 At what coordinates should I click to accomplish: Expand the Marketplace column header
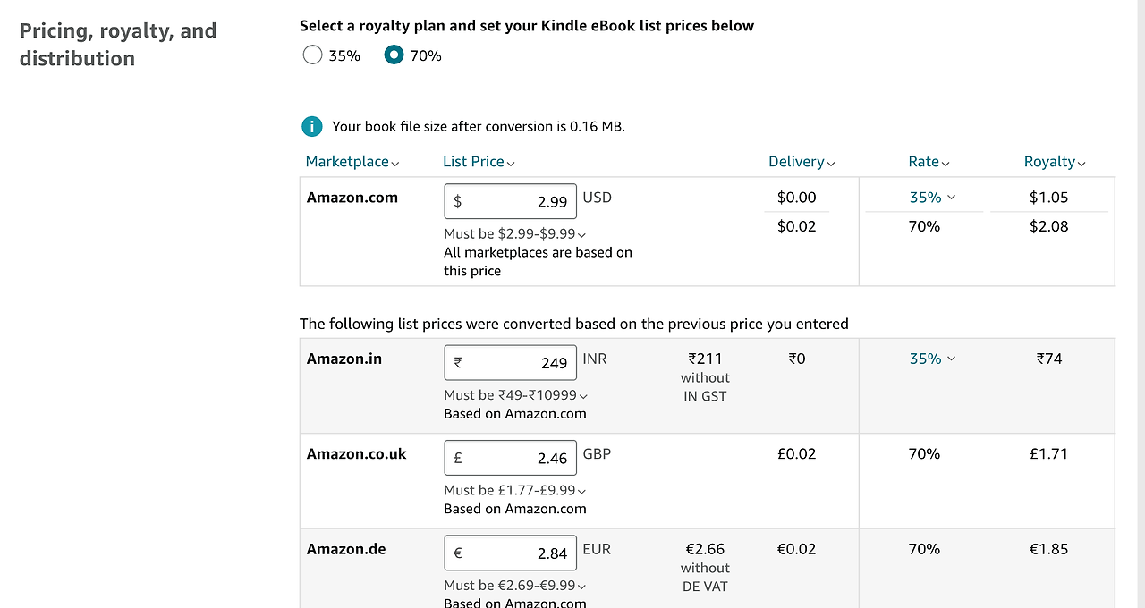pos(352,162)
